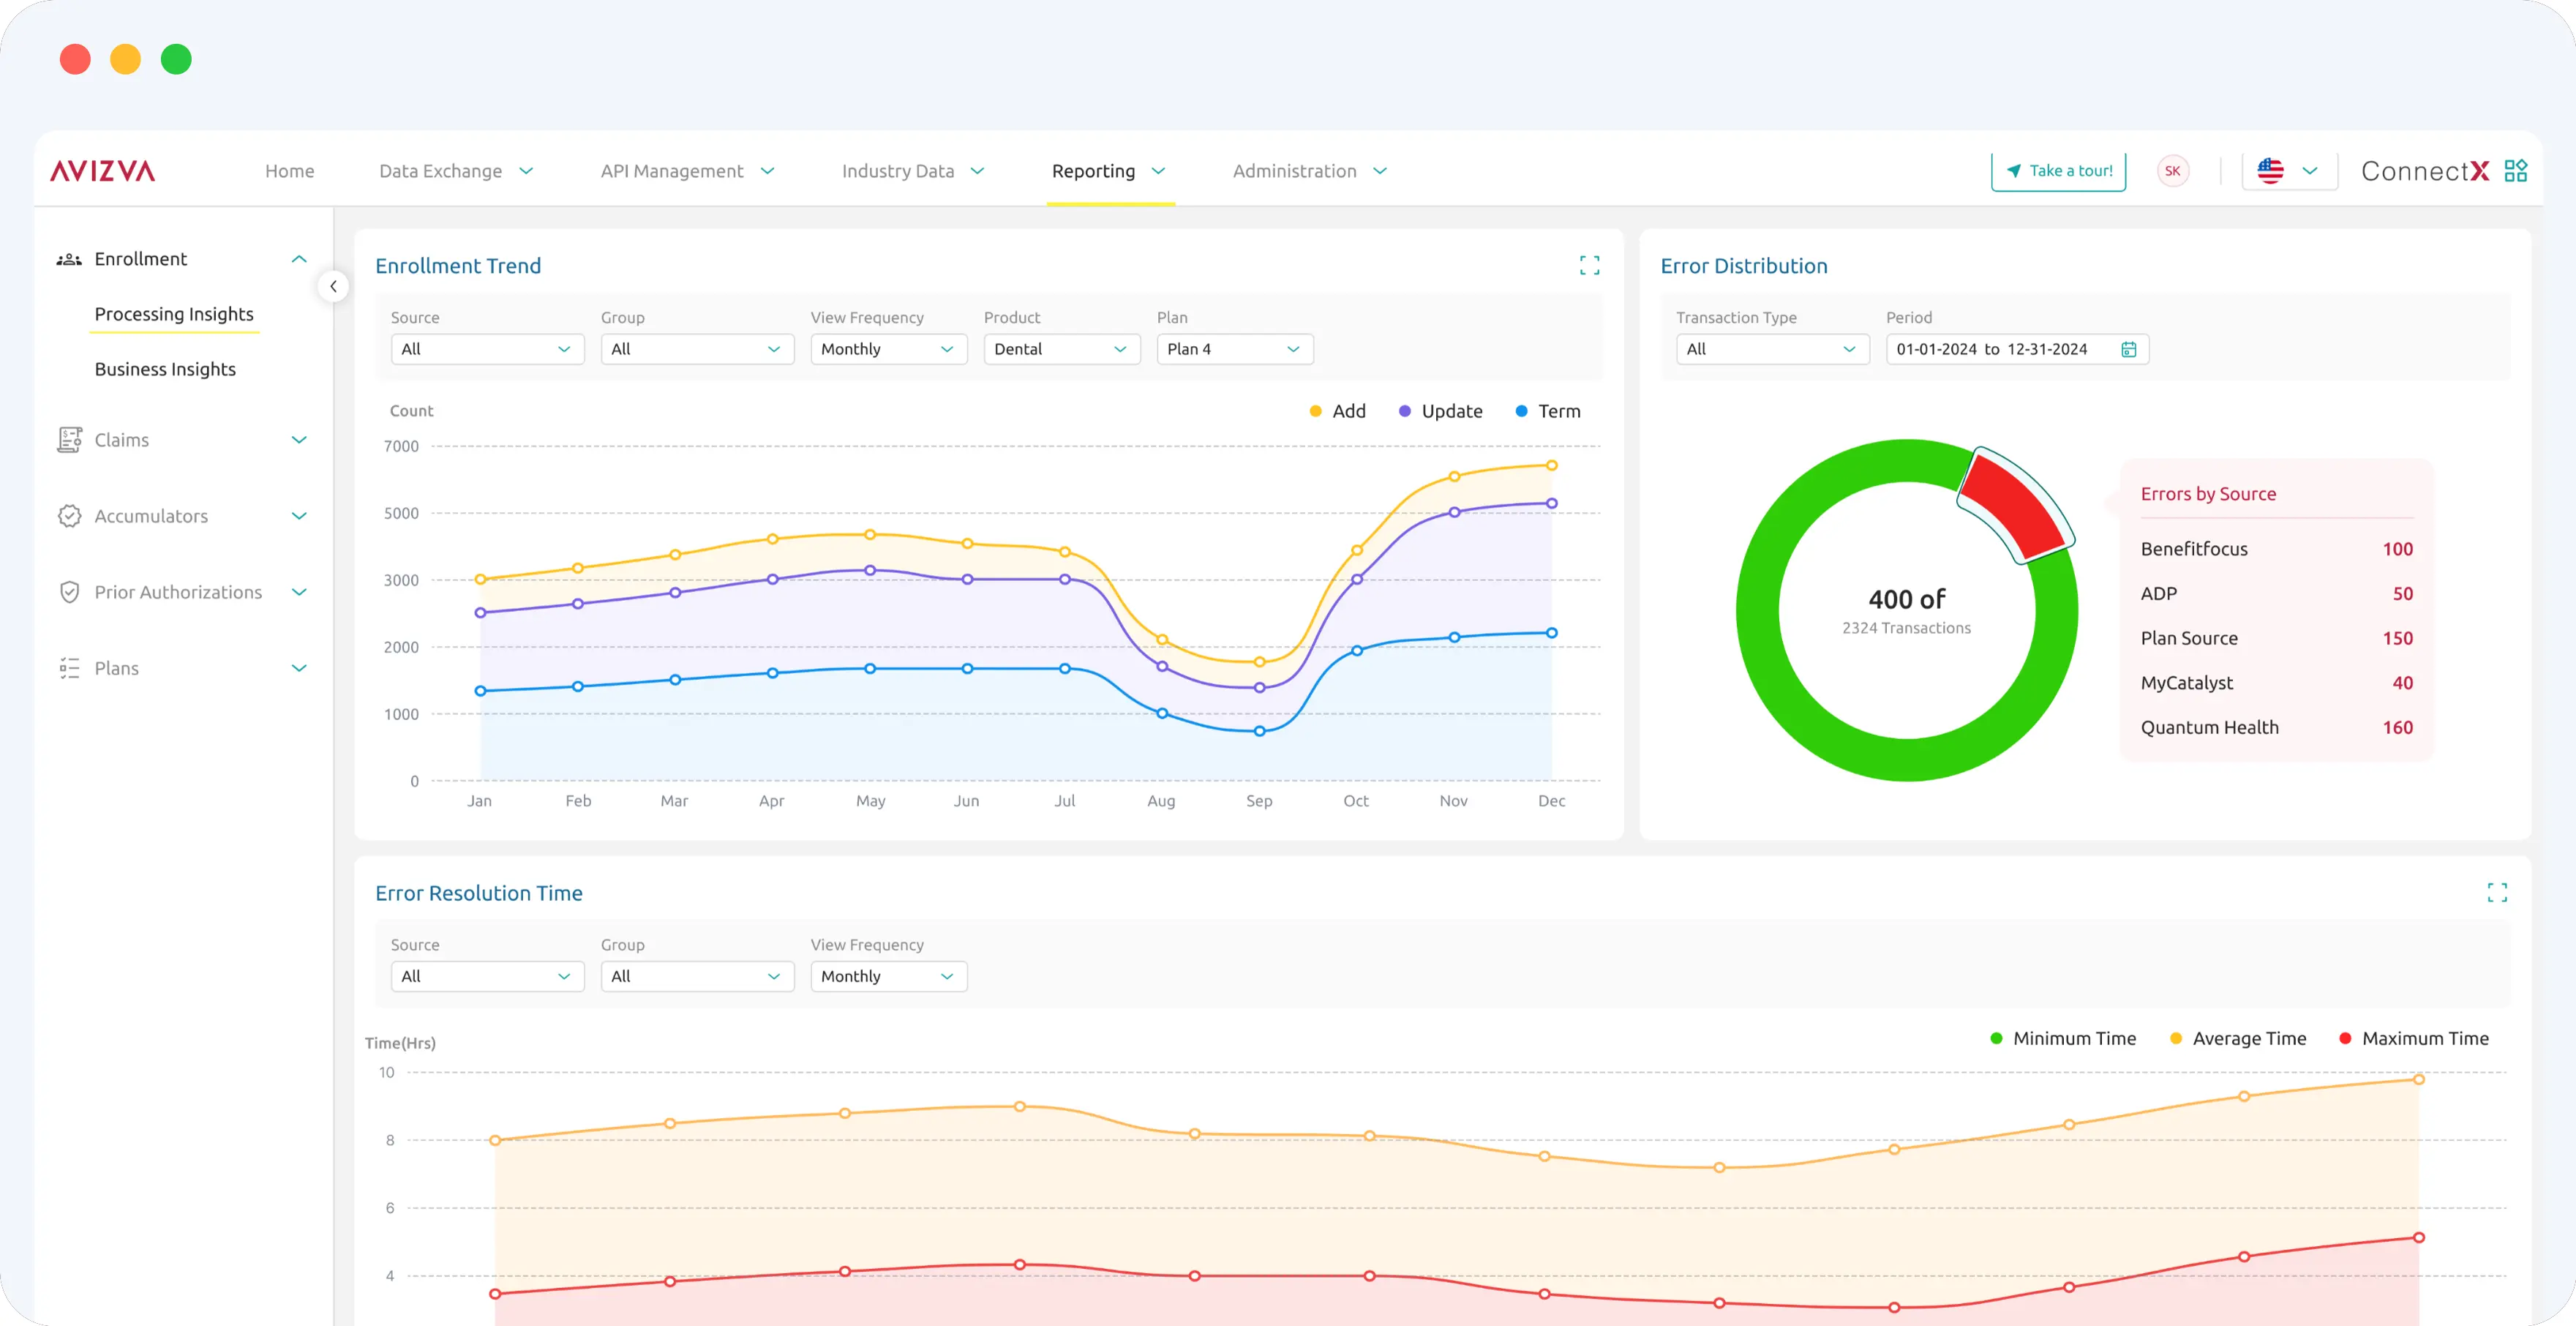2576x1326 pixels.
Task: Expand the Enrollment Trend chart fullscreen
Action: pyautogui.click(x=1589, y=265)
